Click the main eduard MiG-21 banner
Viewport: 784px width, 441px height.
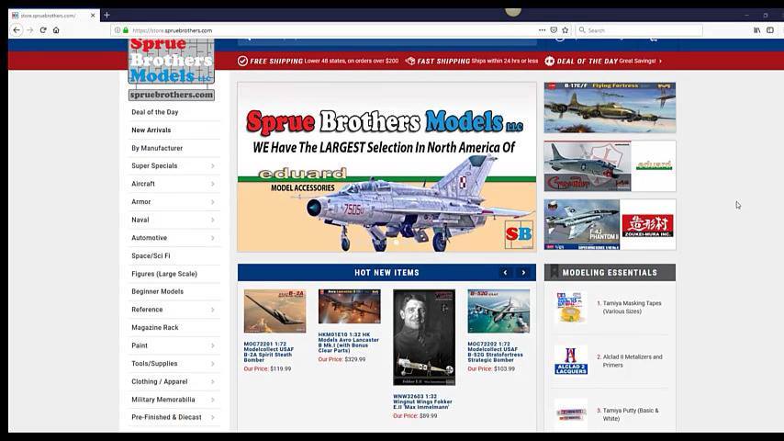point(386,167)
